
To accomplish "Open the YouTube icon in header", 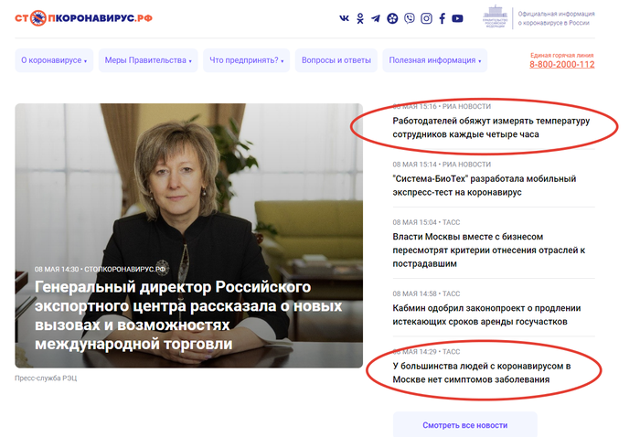I will pyautogui.click(x=457, y=18).
